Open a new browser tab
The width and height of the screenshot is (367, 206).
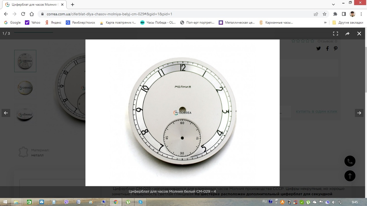(x=73, y=5)
